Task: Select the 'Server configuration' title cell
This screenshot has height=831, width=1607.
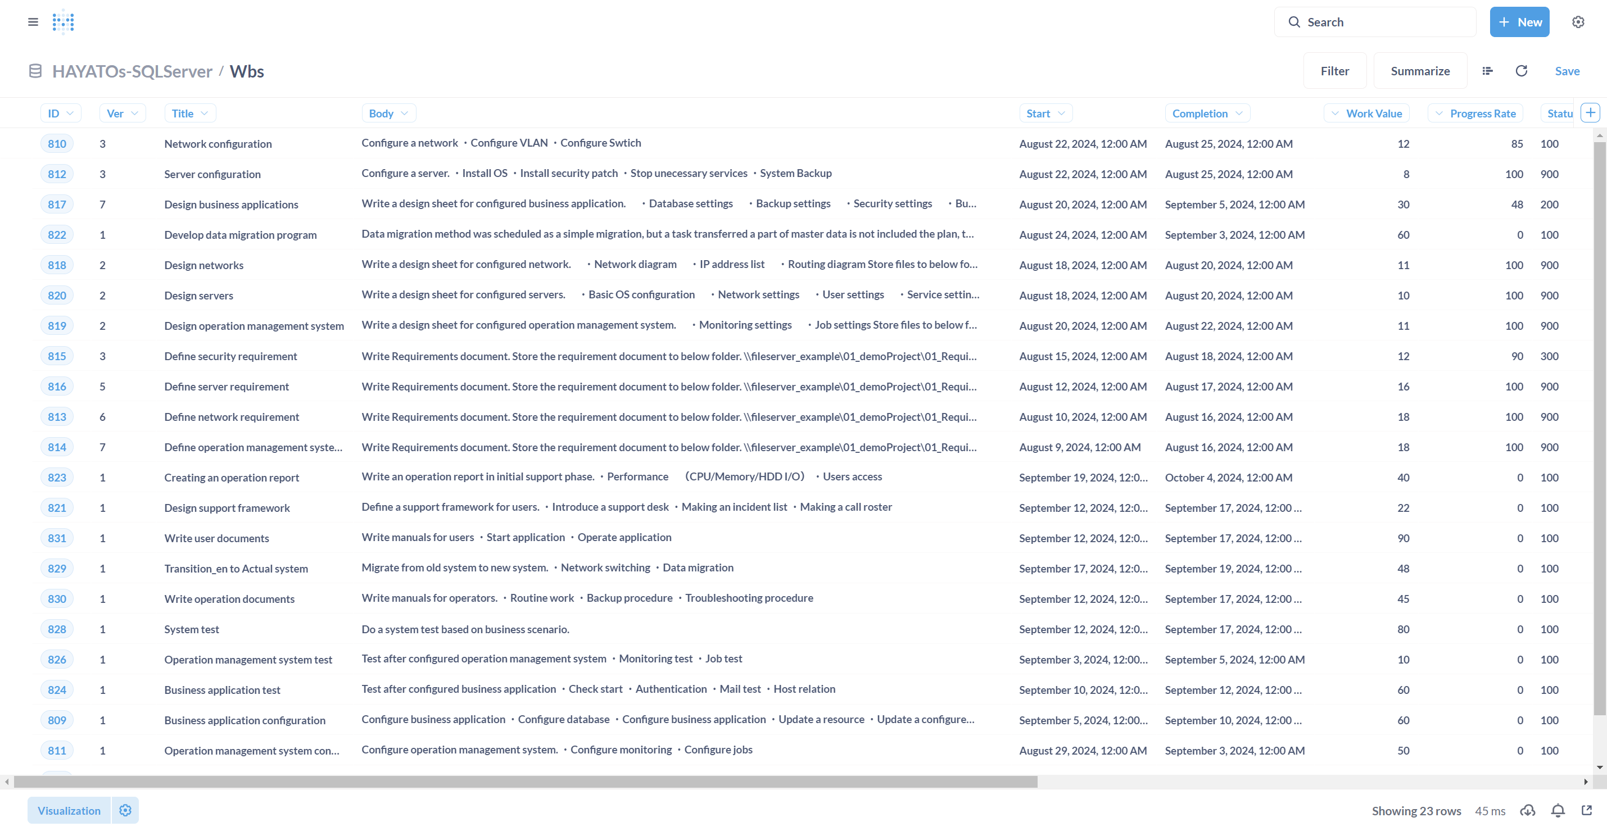Action: pos(212,174)
